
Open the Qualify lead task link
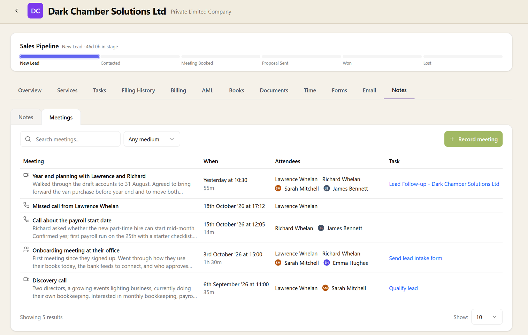tap(403, 288)
